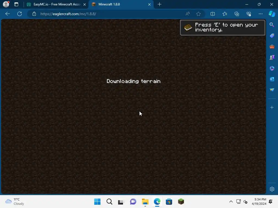Open sidebar Microsoft 365 icon
This screenshot has height=208, width=278.
pyautogui.click(x=272, y=68)
